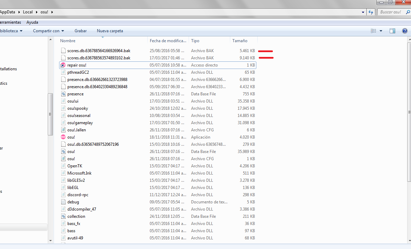Select the osu!seasonal file name
The width and height of the screenshot is (411, 249).
click(x=79, y=116)
